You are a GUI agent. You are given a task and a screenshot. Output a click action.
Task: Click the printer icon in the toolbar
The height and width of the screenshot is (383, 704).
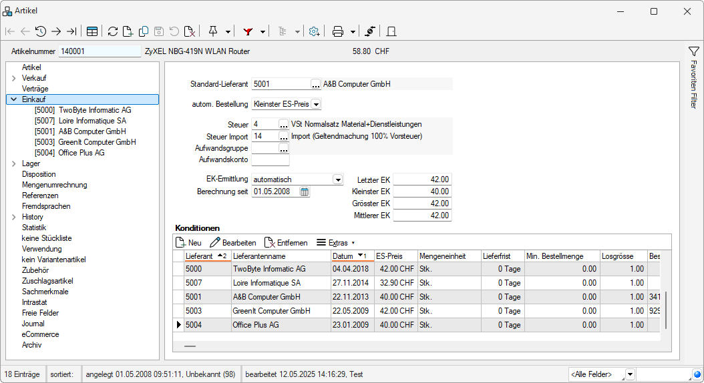338,31
